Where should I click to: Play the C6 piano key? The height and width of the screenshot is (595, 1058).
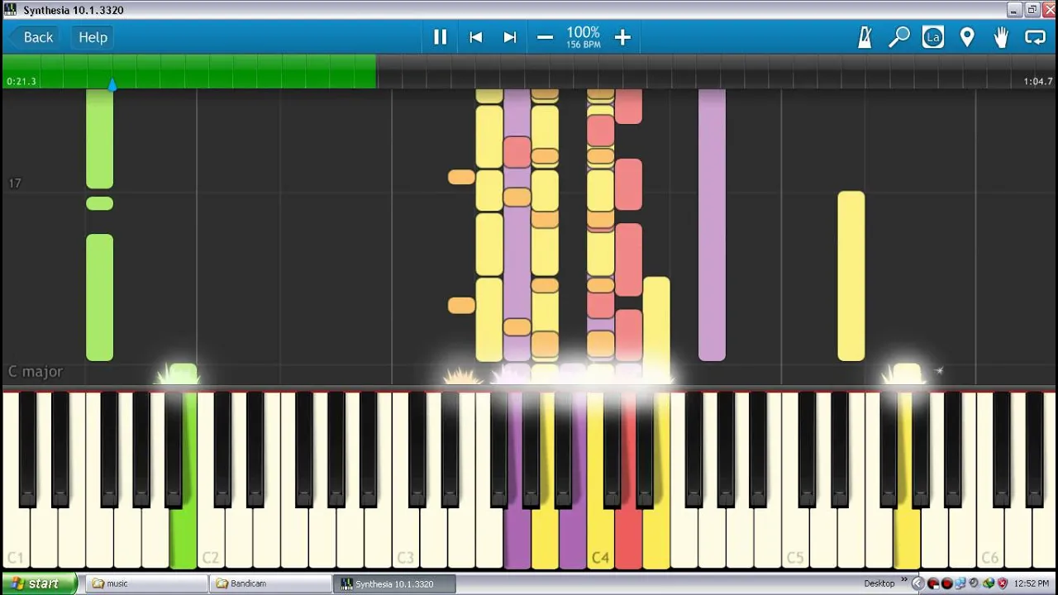coord(990,537)
